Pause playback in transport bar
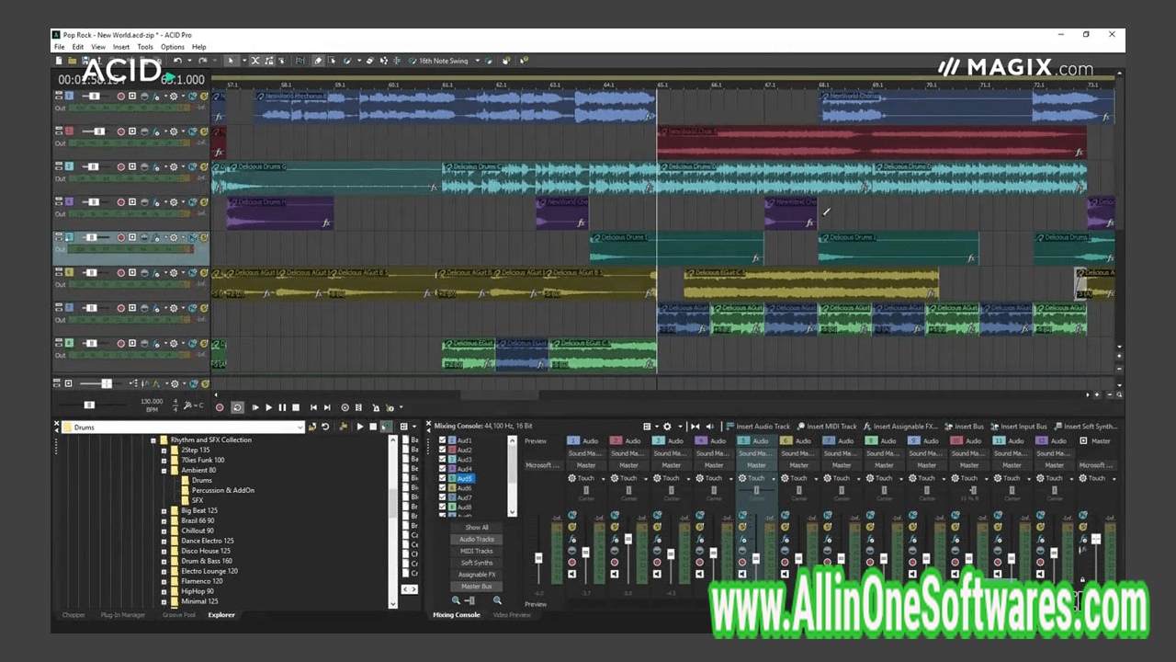The height and width of the screenshot is (662, 1176). 282,407
